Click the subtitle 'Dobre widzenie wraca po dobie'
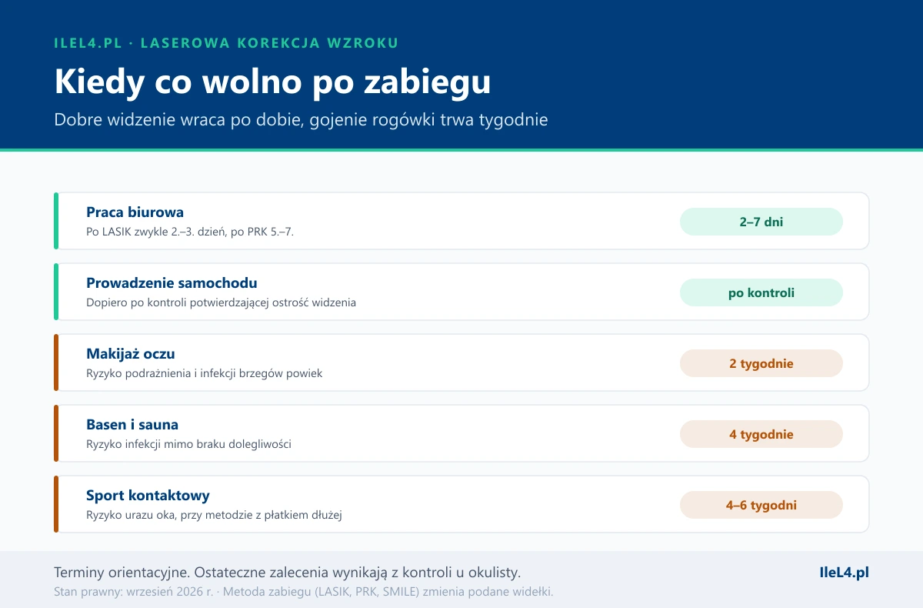Viewport: 923px width, 608px height. pyautogui.click(x=178, y=121)
